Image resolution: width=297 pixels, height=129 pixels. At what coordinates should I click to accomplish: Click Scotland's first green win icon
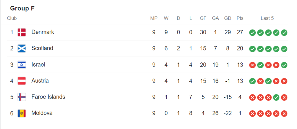point(252,49)
